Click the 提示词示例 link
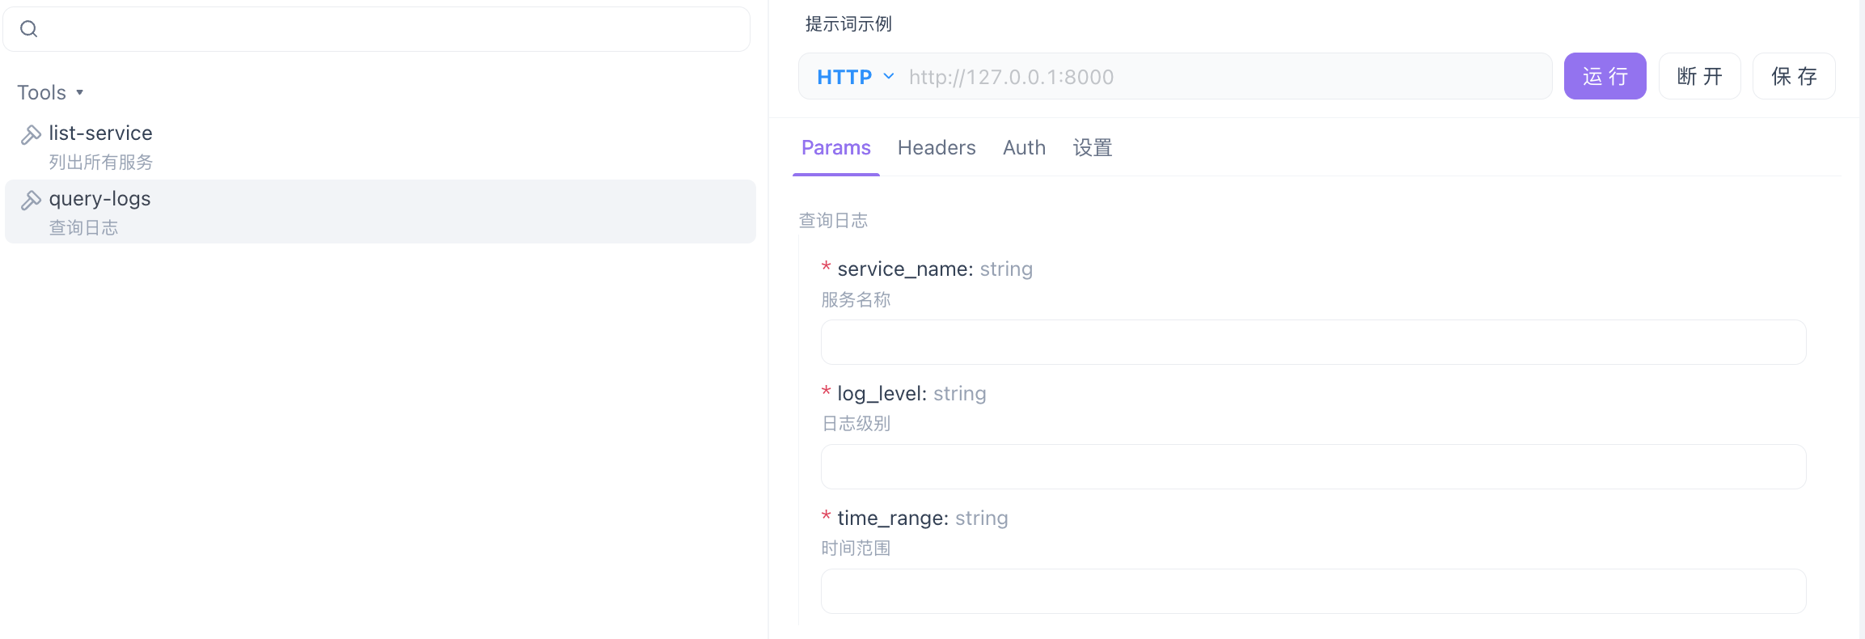Viewport: 1865px width, 639px height. pyautogui.click(x=848, y=24)
